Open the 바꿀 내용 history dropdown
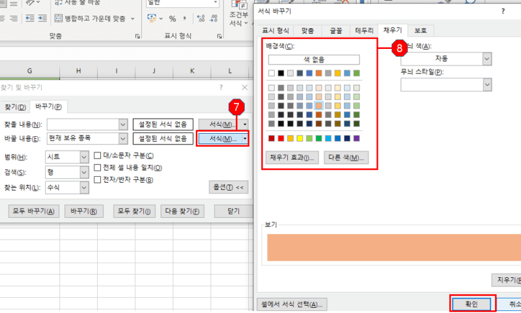This screenshot has height=313, width=521. click(123, 138)
